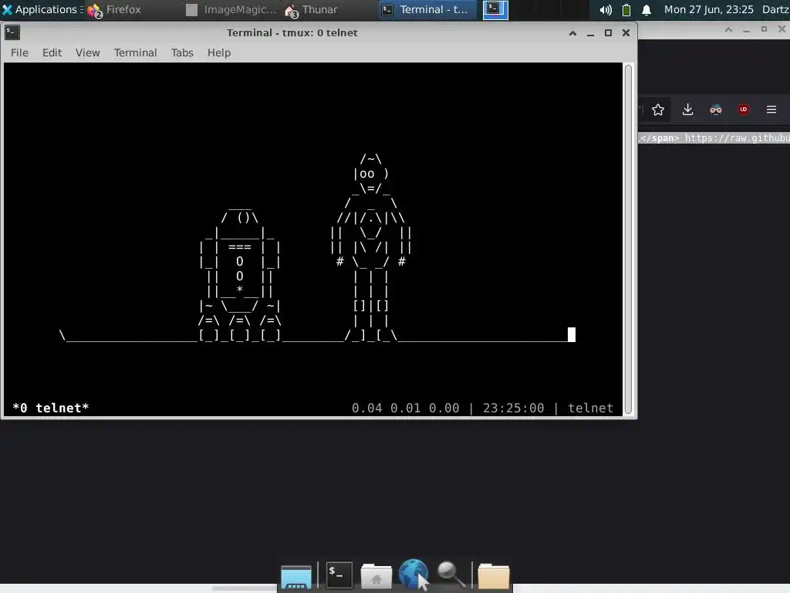Open the Firefox downloads icon
790x593 pixels.
click(687, 110)
